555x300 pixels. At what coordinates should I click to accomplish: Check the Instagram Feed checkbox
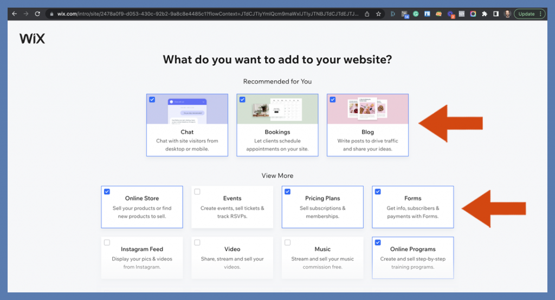tap(107, 243)
